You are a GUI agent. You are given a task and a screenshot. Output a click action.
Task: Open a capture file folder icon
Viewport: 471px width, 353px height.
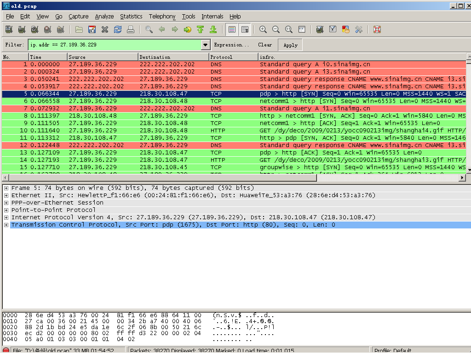pyautogui.click(x=79, y=29)
